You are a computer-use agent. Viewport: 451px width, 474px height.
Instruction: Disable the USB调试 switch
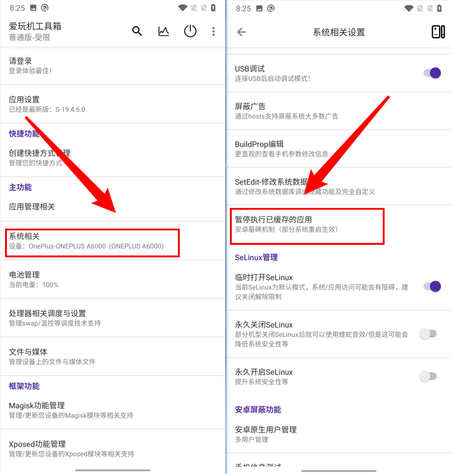[432, 73]
